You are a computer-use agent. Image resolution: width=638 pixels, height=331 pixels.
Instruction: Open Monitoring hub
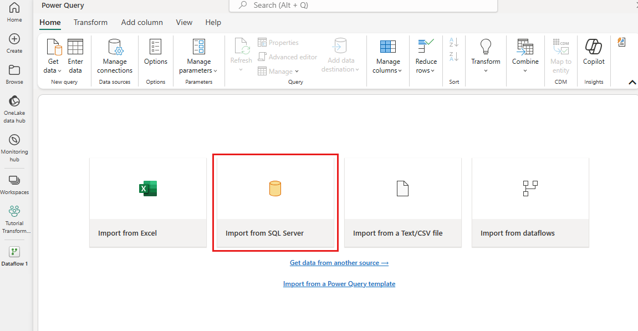point(14,148)
